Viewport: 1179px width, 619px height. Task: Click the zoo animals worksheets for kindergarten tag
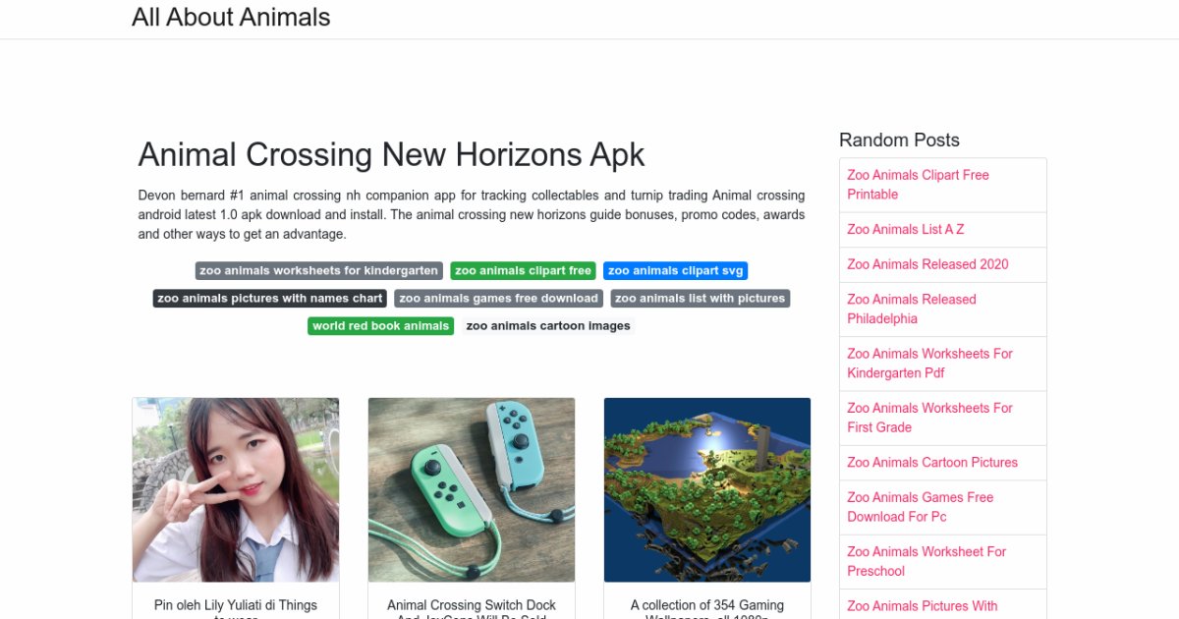coord(318,271)
